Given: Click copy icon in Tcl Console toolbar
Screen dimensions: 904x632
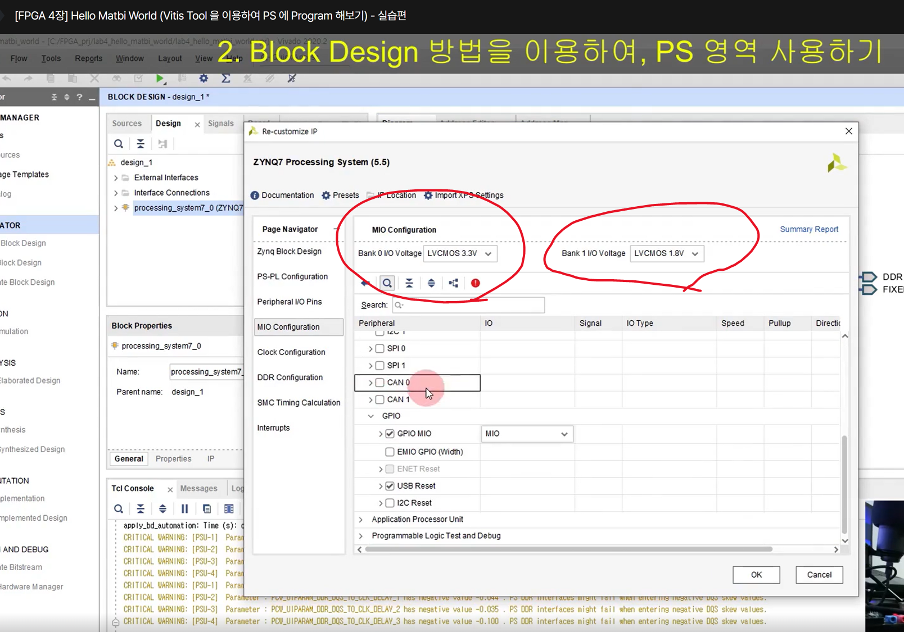Looking at the screenshot, I should pos(207,509).
